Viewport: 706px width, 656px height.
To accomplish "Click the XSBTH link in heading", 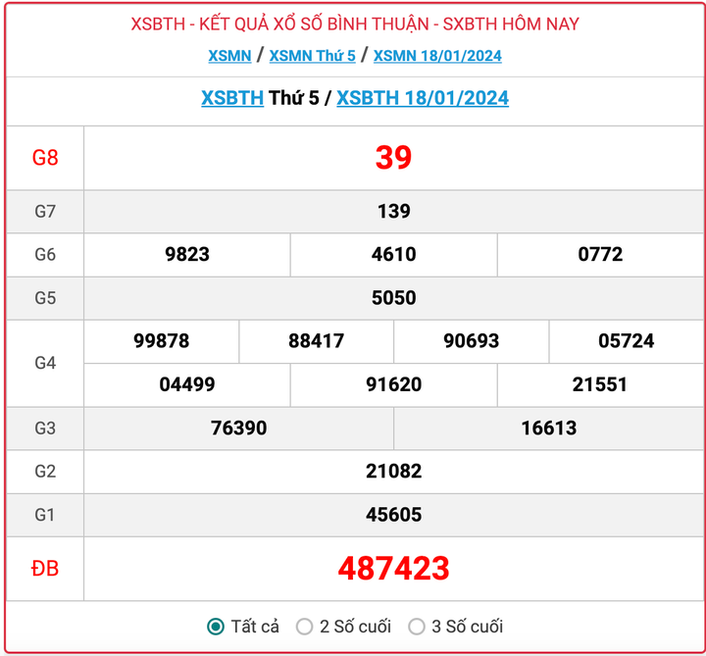I will pyautogui.click(x=232, y=98).
